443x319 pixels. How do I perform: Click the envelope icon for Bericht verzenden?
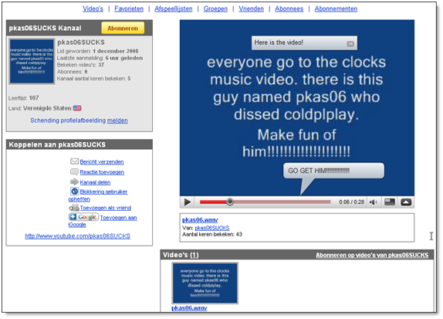pyautogui.click(x=74, y=161)
